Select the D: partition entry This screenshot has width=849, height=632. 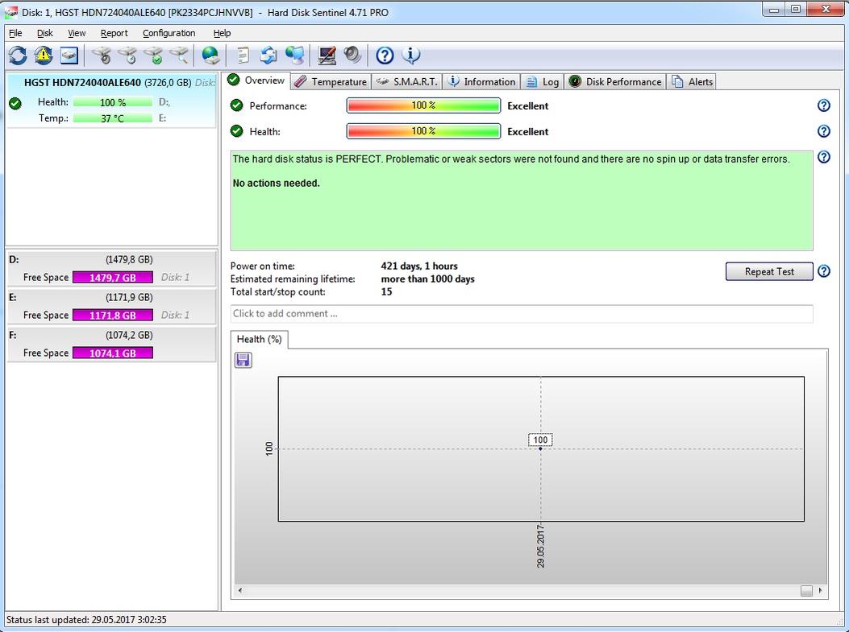point(111,268)
